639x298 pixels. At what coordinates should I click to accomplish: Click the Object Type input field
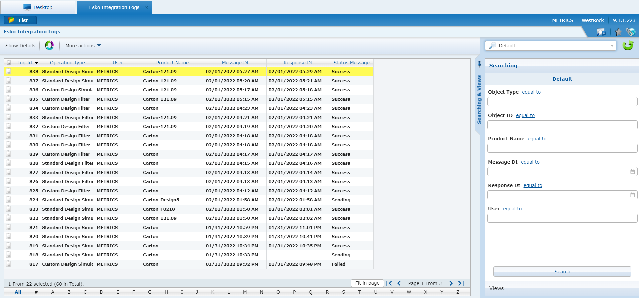562,102
